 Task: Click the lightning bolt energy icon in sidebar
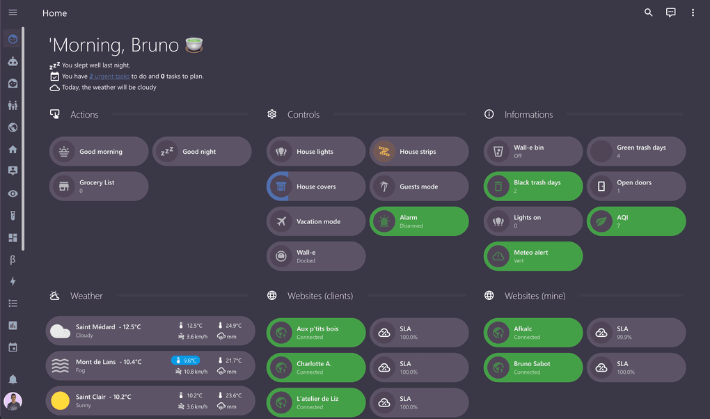pyautogui.click(x=13, y=281)
